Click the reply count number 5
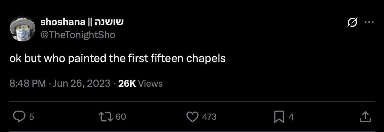Viewport: 384px width, 132px height. point(31,117)
